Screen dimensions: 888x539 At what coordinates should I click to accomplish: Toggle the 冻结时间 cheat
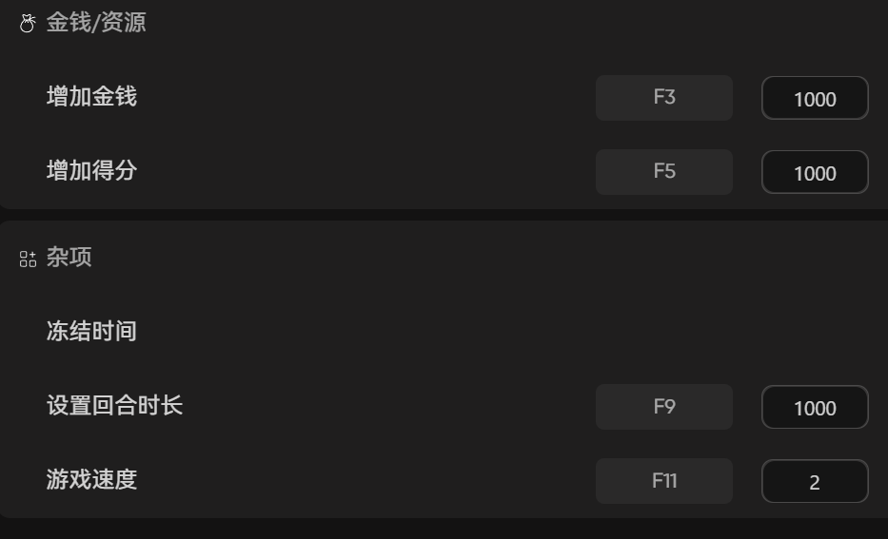pos(91,332)
